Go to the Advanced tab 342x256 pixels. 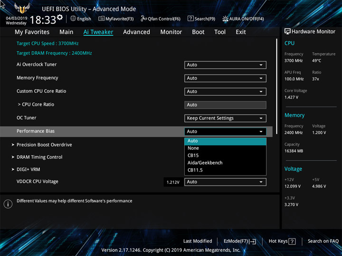coord(136,32)
